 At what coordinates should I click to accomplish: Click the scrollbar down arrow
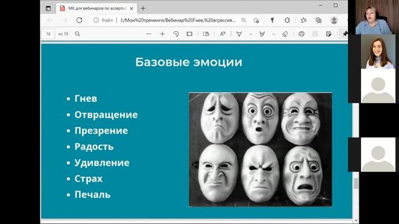click(356, 221)
